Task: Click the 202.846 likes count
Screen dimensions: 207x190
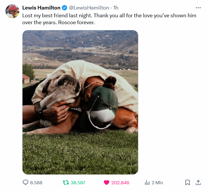Action: (120, 183)
